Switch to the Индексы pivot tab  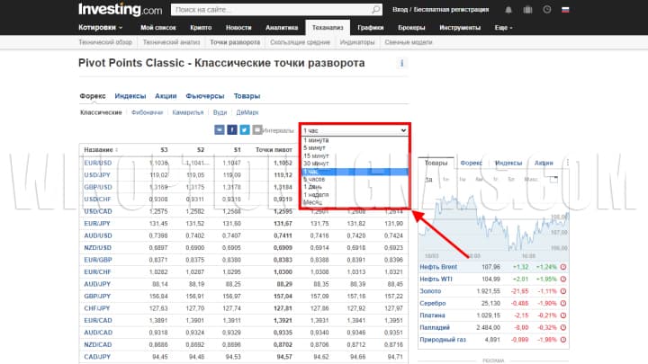130,96
